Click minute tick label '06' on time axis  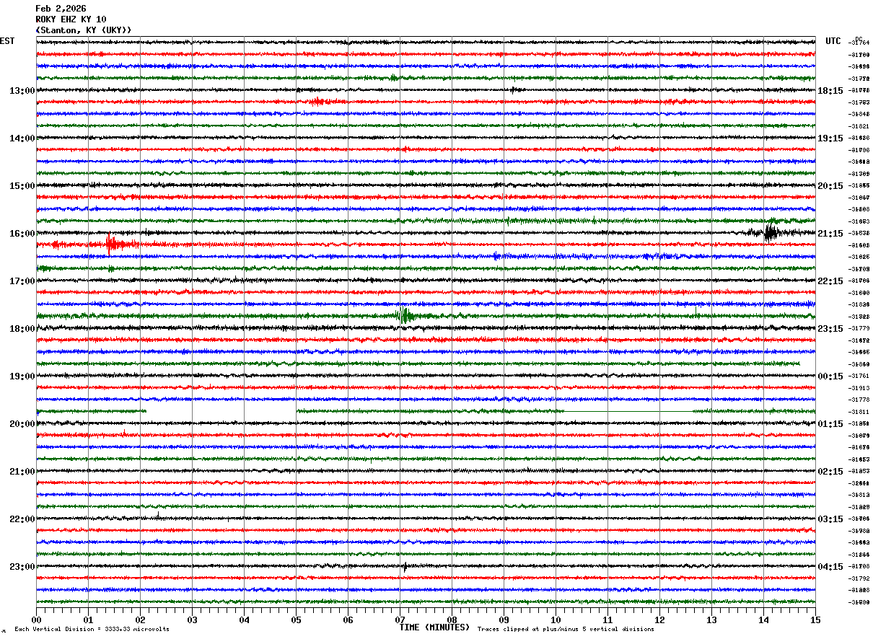(x=348, y=620)
